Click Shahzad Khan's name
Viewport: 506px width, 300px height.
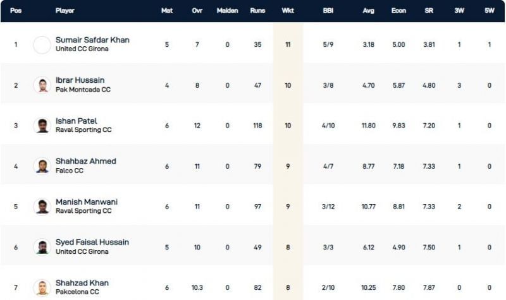click(x=82, y=282)
